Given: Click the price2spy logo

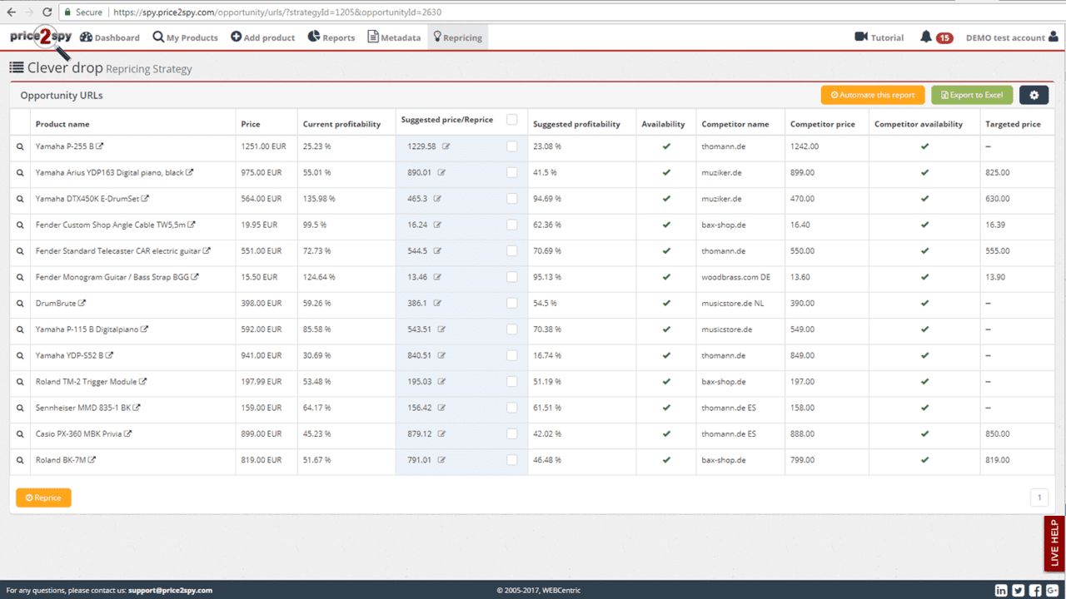Looking at the screenshot, I should (x=40, y=38).
